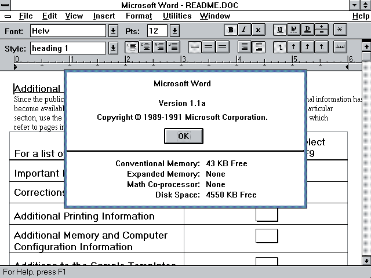Click the copyright line in dialog
Screen dimensions: 371x278
[182, 117]
